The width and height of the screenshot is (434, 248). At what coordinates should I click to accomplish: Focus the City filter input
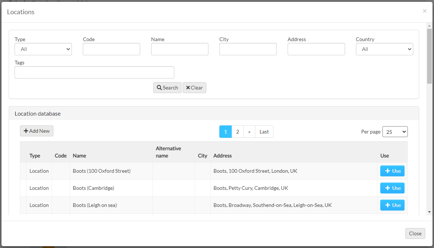pos(248,49)
